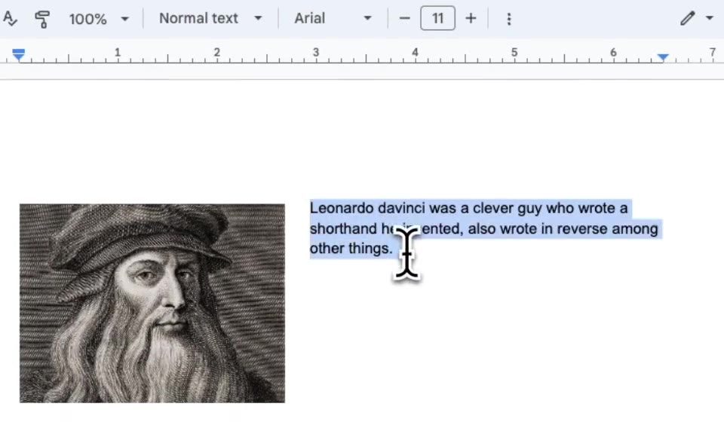
Task: Click the words 'also wrote in reverse among'
Action: click(563, 229)
